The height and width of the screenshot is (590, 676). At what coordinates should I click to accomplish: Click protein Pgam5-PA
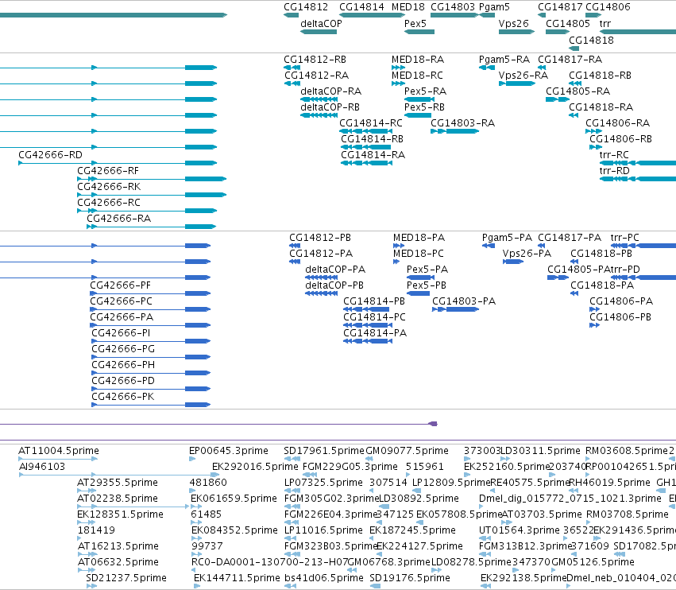pos(507,238)
